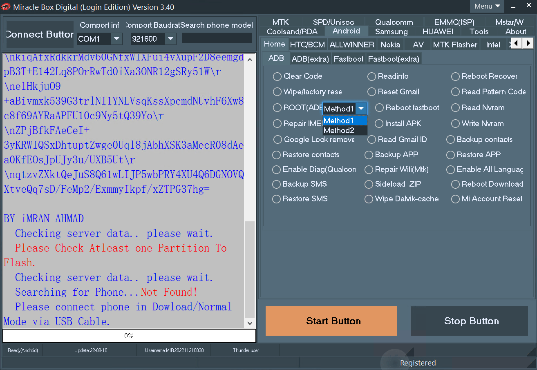Viewport: 537px width, 370px height.
Task: Click the Search phone model field
Action: (x=217, y=38)
